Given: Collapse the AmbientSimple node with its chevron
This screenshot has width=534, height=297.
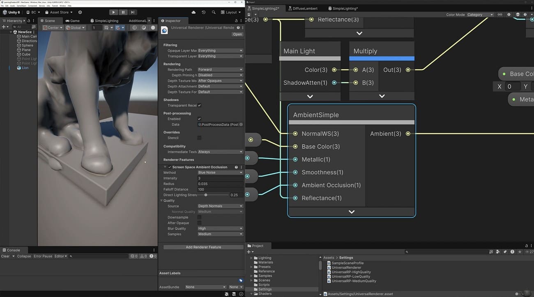Looking at the screenshot, I should coord(351,212).
